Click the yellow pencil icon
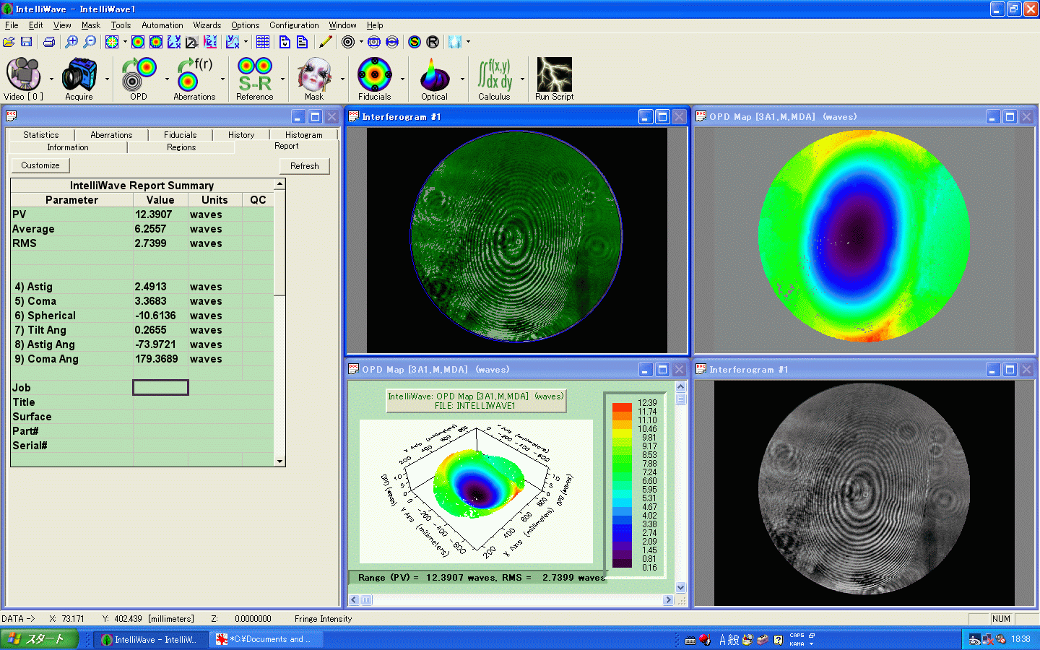 click(326, 42)
